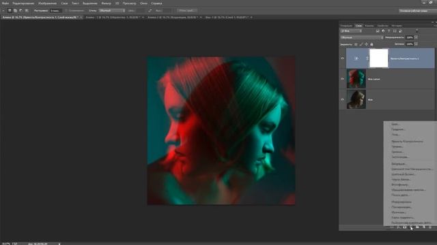Switch to the second document tab

[114, 17]
